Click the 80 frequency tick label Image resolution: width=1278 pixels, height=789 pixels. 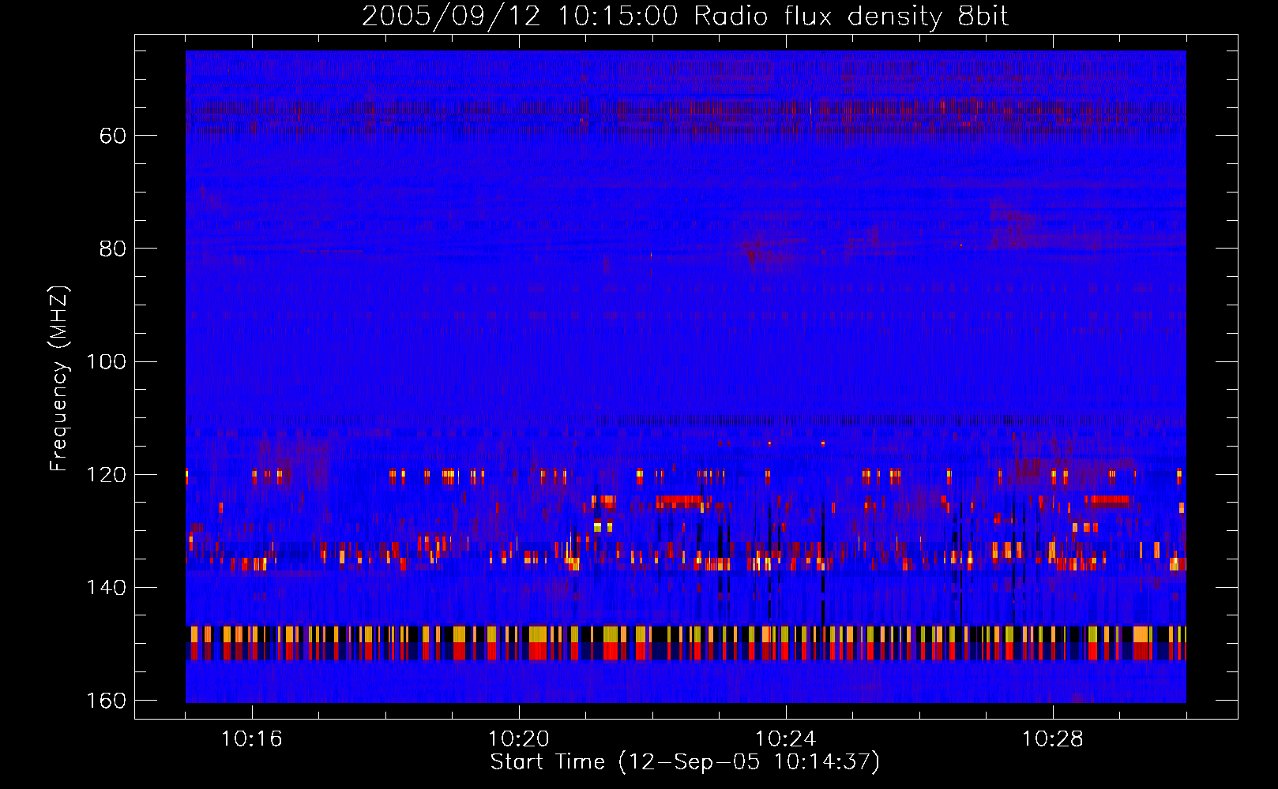click(113, 249)
